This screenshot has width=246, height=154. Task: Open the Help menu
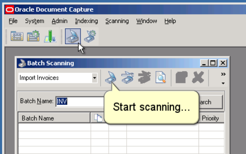170,21
